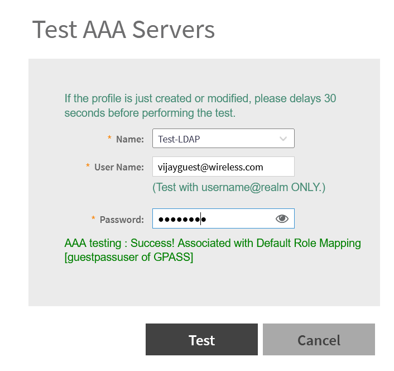Viewport: 394px width, 371px height.
Task: Click the masked password dots
Action: tap(182, 220)
